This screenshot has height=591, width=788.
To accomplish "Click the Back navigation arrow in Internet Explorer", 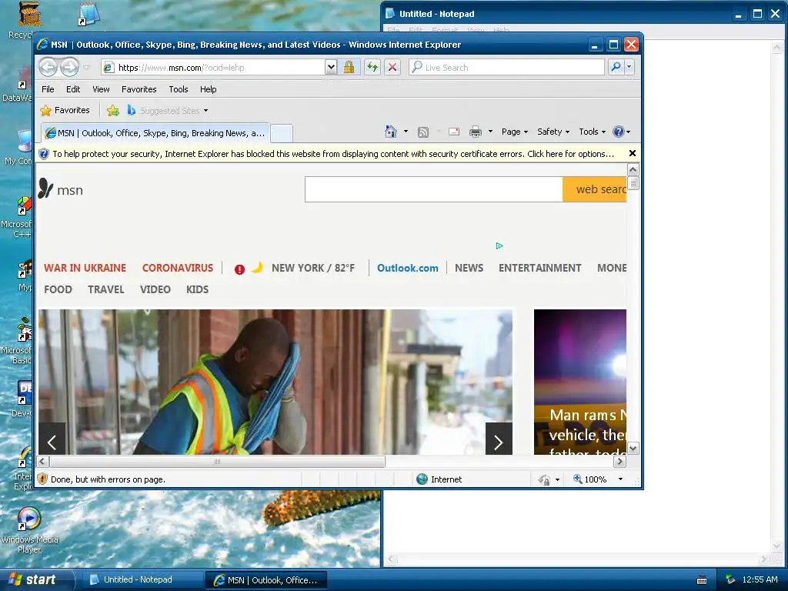I will pos(48,67).
